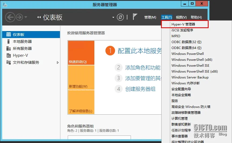The image size is (232, 143).
Task: Click the Hyper-V role icon in sidebar
Action: 9,55
